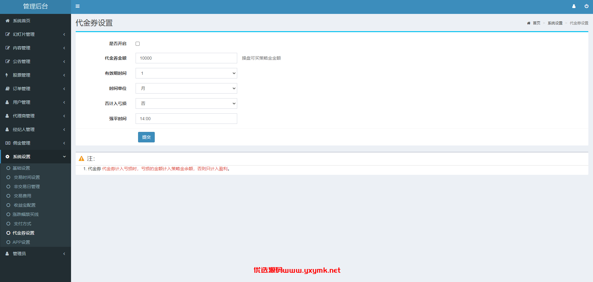Viewport: 593px width, 282px height.
Task: Open 系统首页 in the sidebar
Action: tap(36, 21)
